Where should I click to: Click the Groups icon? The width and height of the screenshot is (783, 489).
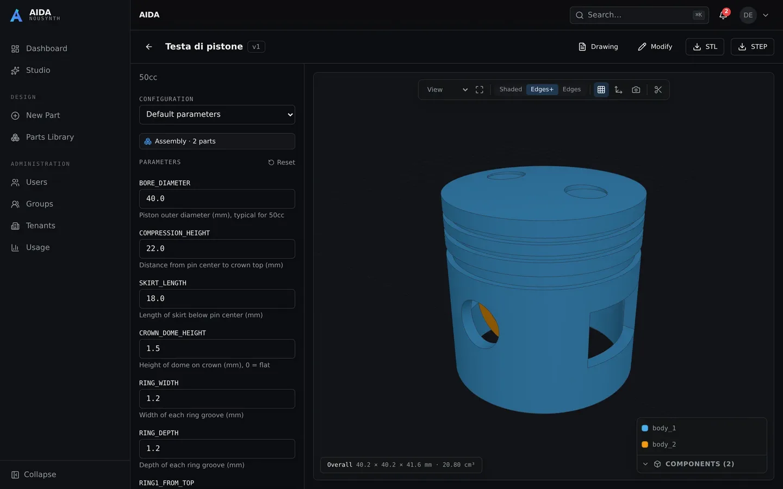click(x=15, y=204)
